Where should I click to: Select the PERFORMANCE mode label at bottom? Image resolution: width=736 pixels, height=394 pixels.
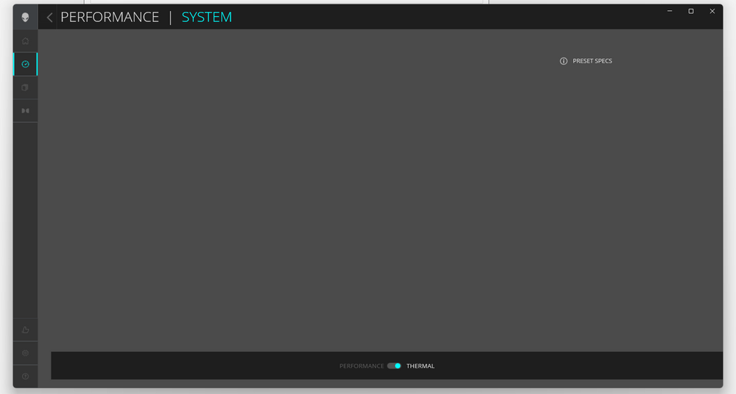click(361, 366)
